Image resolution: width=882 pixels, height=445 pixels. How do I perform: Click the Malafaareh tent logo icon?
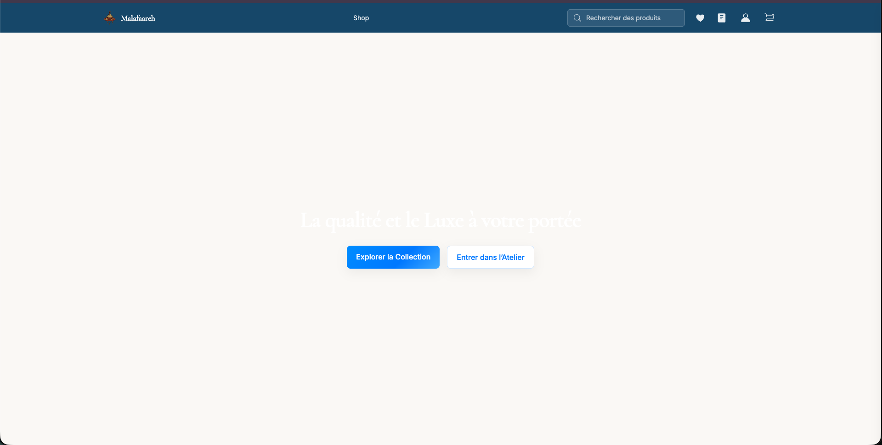[110, 17]
